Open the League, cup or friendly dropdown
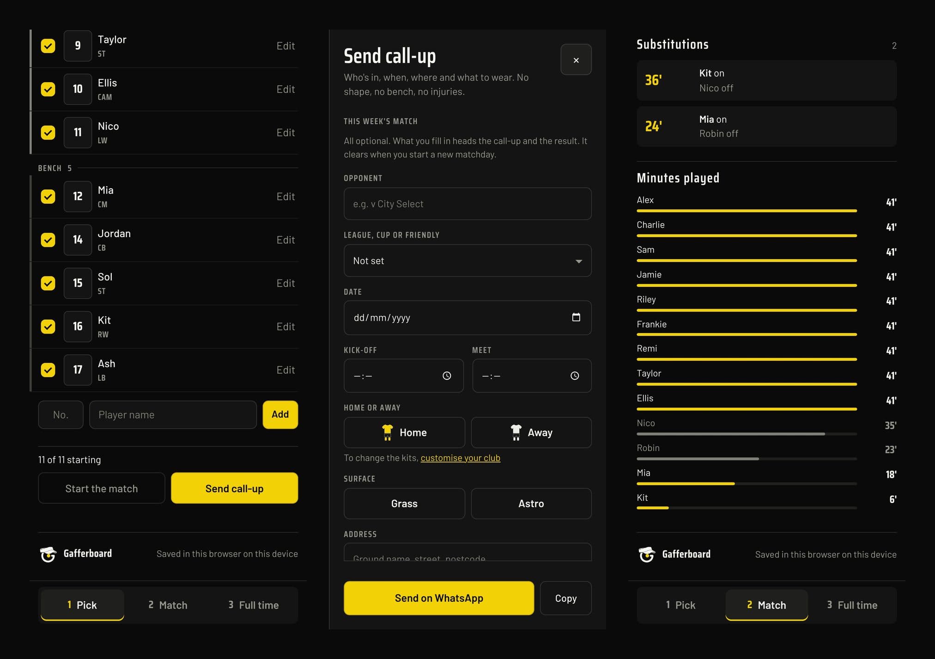 [467, 261]
